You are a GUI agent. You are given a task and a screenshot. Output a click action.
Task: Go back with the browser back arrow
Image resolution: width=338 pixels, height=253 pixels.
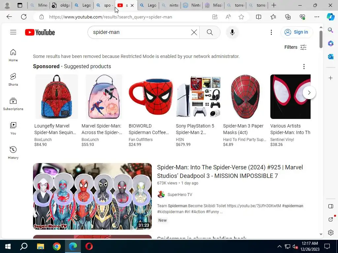point(9,17)
